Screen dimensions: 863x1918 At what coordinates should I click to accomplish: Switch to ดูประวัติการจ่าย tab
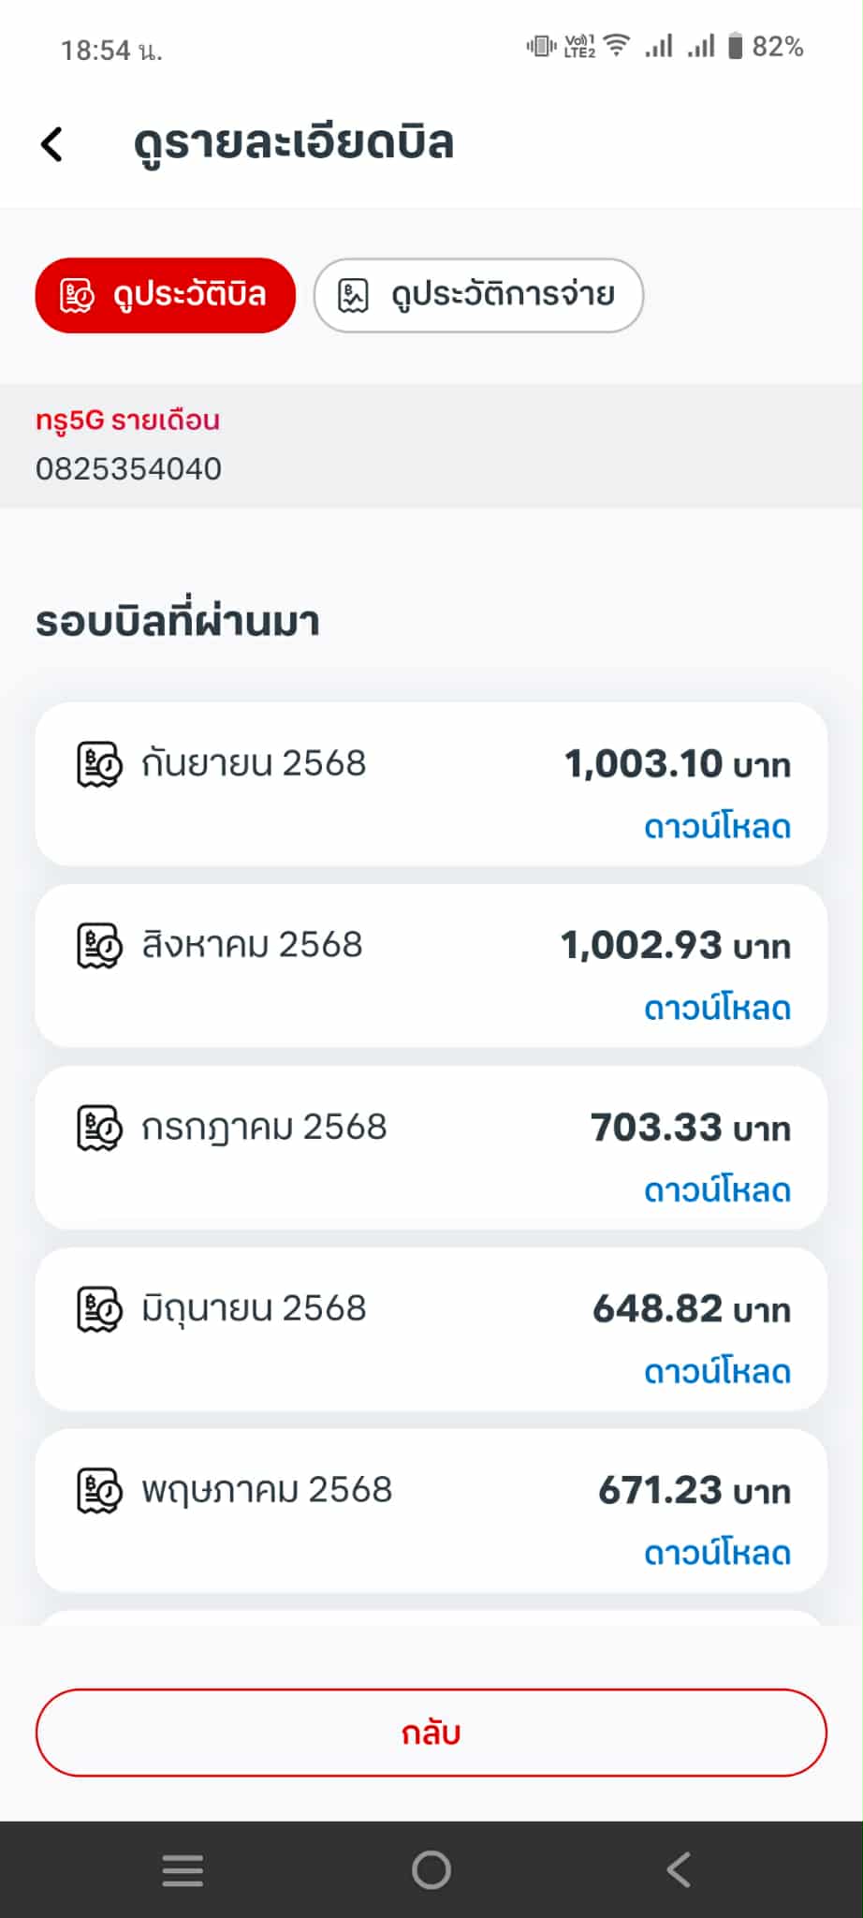click(478, 295)
